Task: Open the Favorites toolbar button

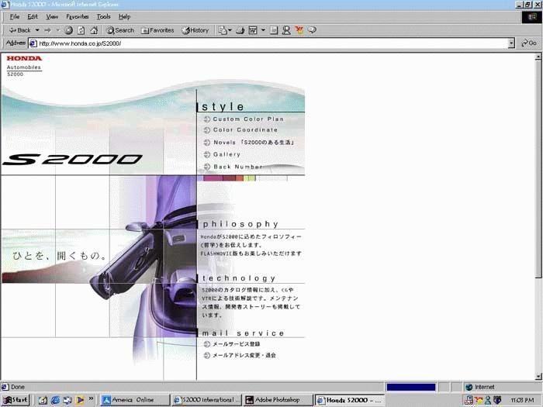Action: [157, 30]
